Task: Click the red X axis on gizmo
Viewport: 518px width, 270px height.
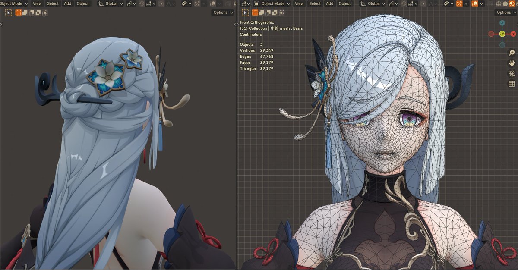Action: click(x=514, y=34)
